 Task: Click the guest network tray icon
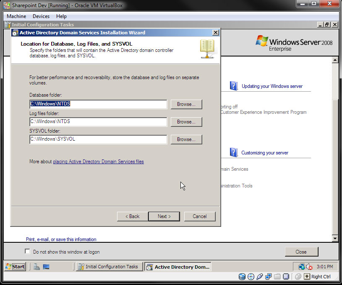click(x=302, y=267)
